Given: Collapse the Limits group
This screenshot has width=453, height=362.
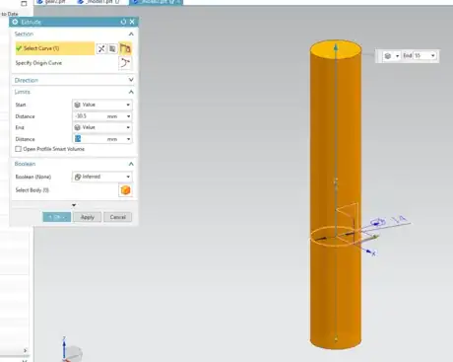Looking at the screenshot, I should pos(131,92).
